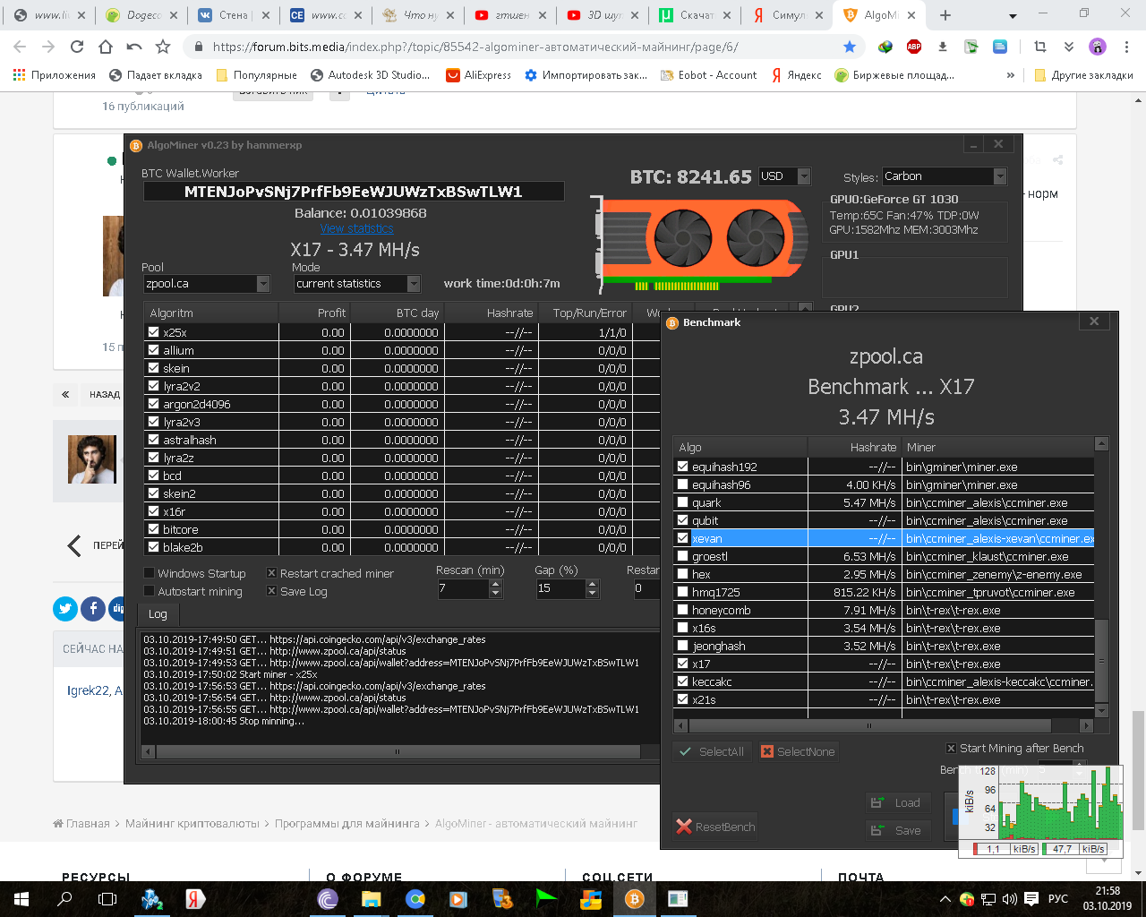Click SelectNone in Benchmark window
This screenshot has height=917, width=1146.
[799, 751]
